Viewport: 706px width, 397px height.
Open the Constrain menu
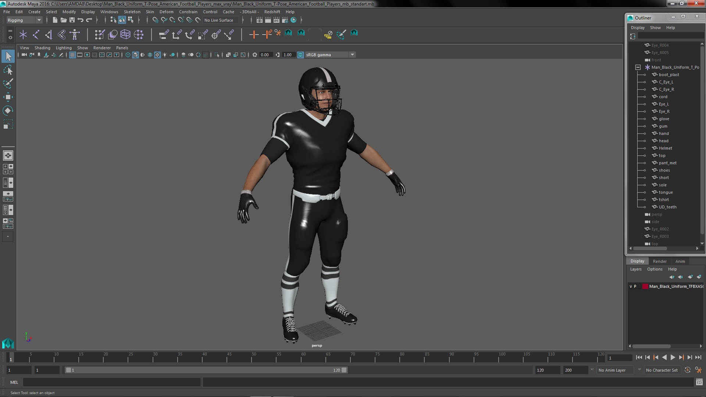coord(188,12)
